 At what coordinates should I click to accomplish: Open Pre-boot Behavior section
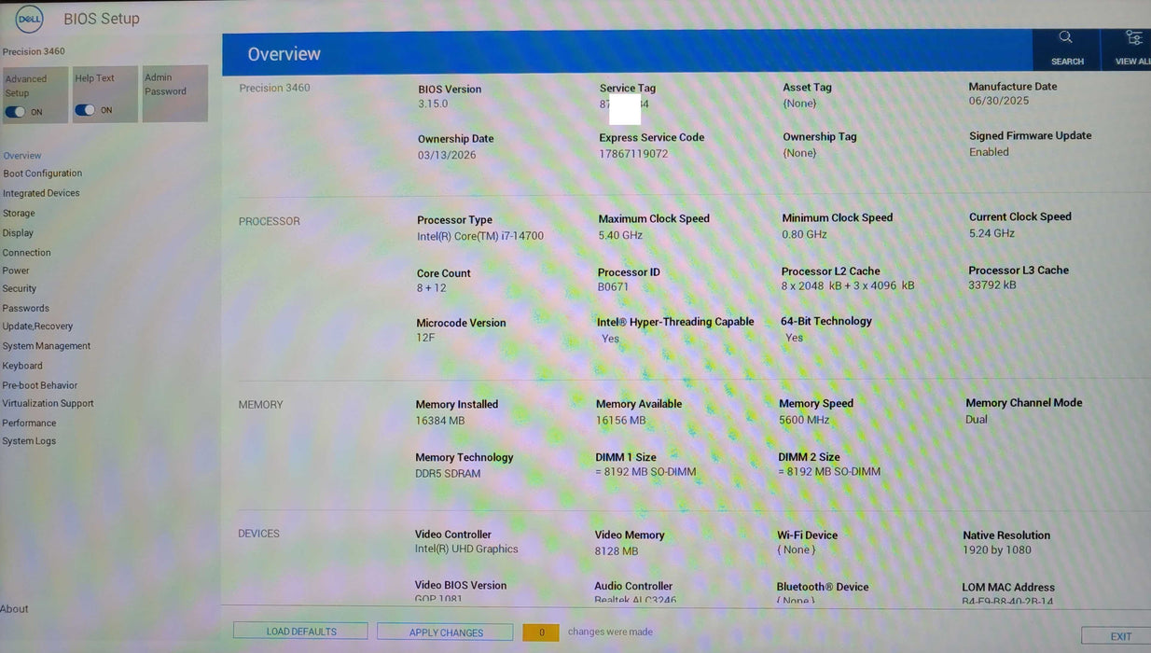40,385
